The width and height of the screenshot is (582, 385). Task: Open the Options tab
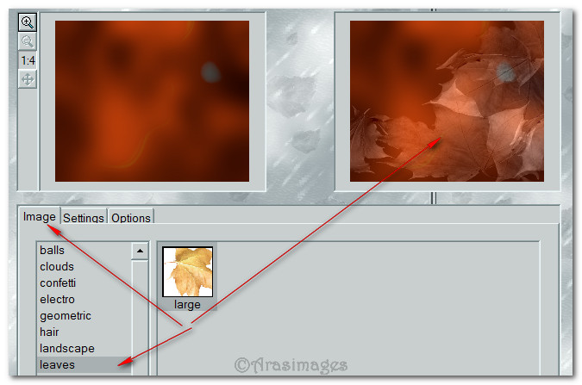tap(131, 218)
